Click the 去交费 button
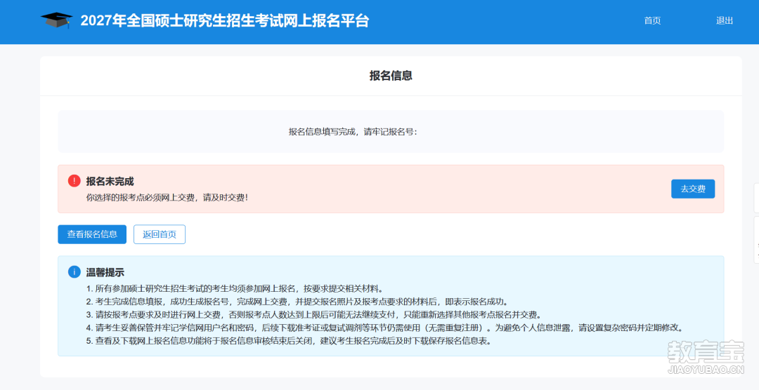 point(693,189)
